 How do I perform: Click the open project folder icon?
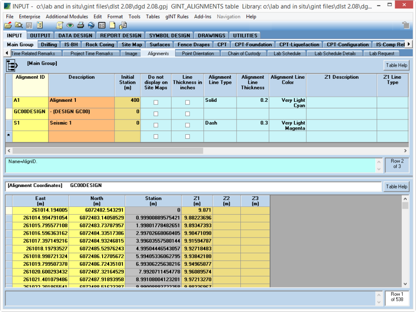point(8,25)
